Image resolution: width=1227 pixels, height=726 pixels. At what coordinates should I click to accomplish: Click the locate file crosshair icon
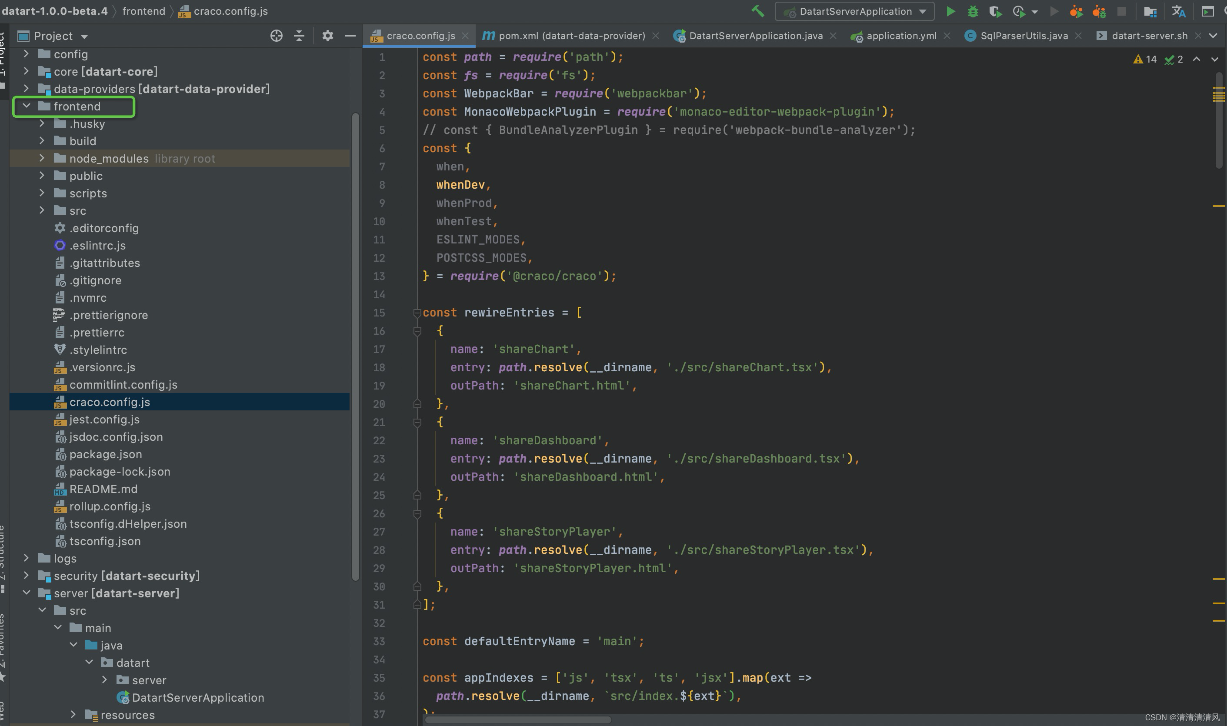pyautogui.click(x=277, y=36)
